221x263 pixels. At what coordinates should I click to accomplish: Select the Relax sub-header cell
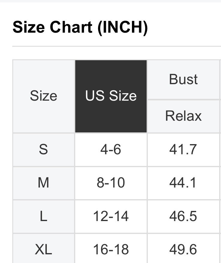point(184,116)
